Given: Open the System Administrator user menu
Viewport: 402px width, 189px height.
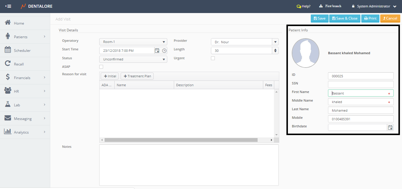Looking at the screenshot, I should 374,6.
